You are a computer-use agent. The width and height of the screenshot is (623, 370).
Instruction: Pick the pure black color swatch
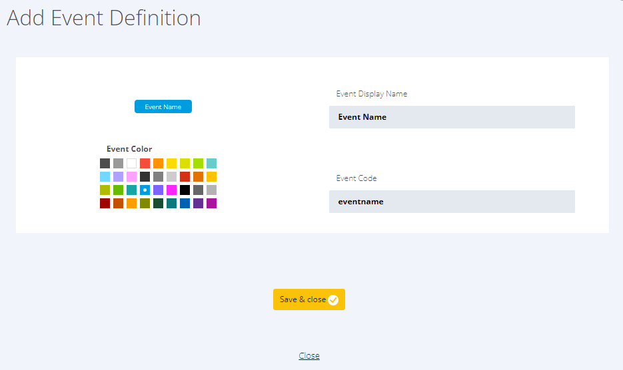185,190
